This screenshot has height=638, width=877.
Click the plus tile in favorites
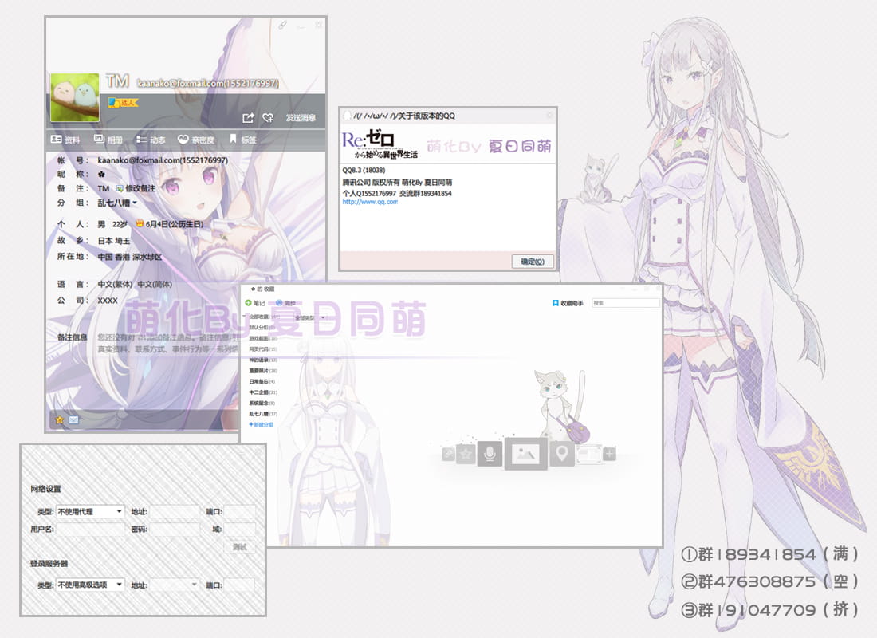point(610,454)
